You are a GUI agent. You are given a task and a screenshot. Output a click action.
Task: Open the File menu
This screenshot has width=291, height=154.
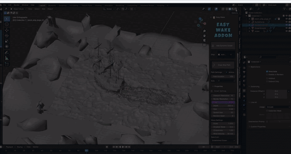coord(4,5)
